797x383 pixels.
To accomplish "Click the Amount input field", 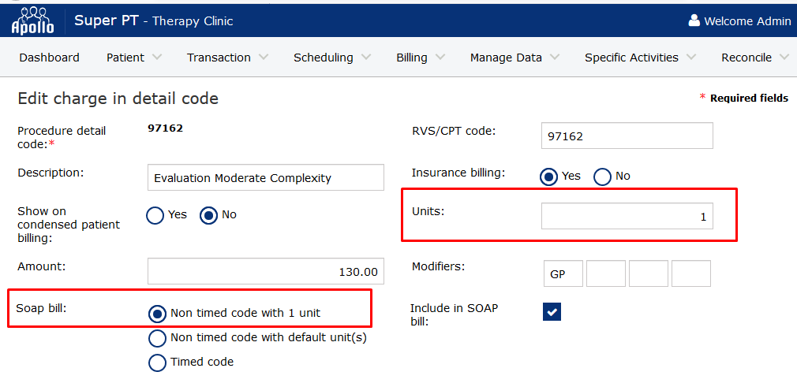I will 265,272.
